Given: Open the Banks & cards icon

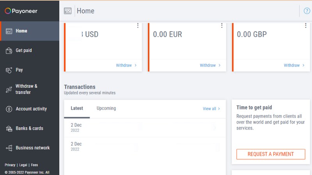Looking at the screenshot, I should [x=9, y=128].
